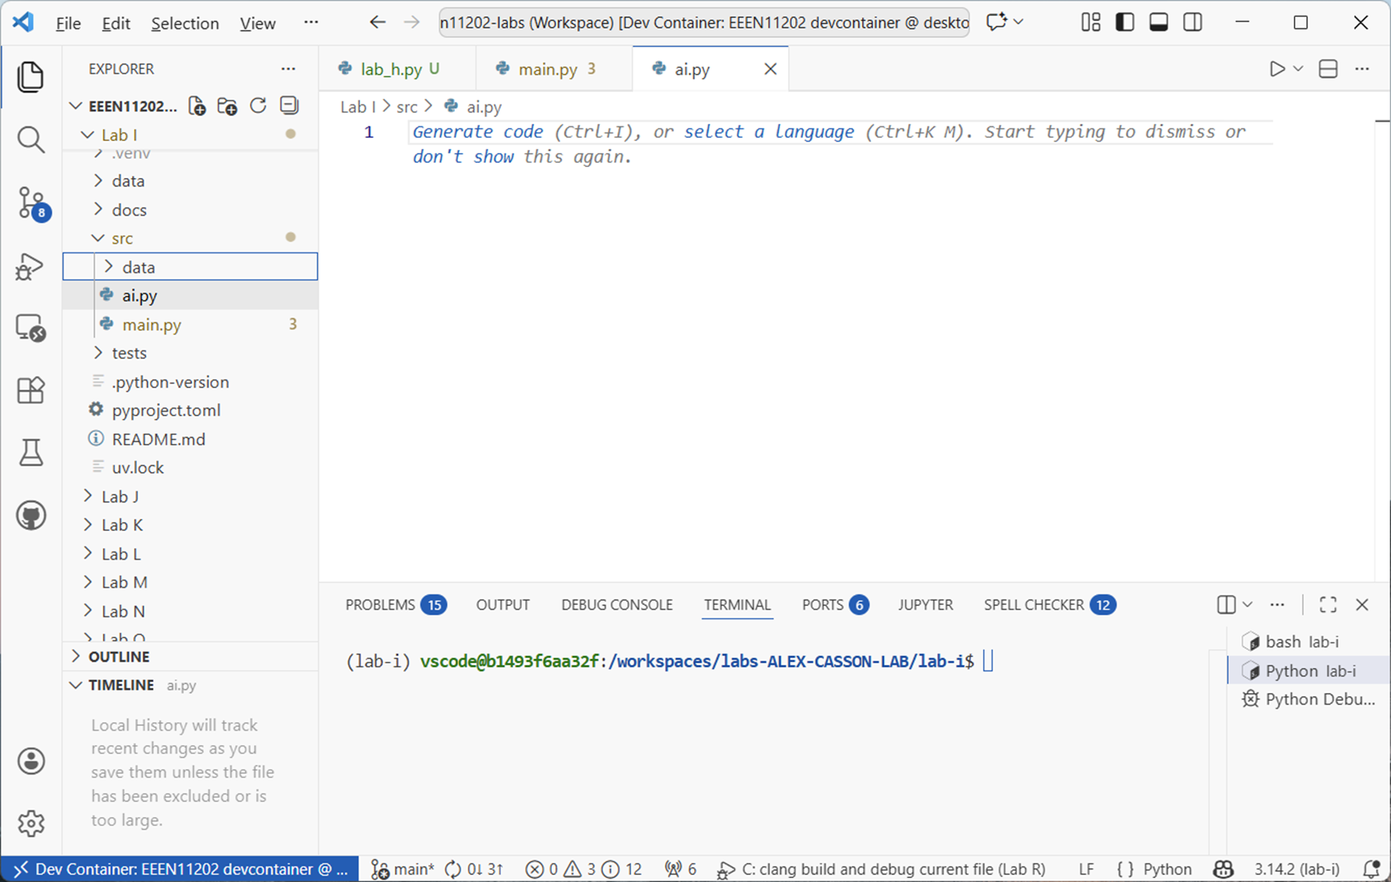Viewport: 1391px width, 882px height.
Task: Open the Run and Debug view
Action: (x=31, y=267)
